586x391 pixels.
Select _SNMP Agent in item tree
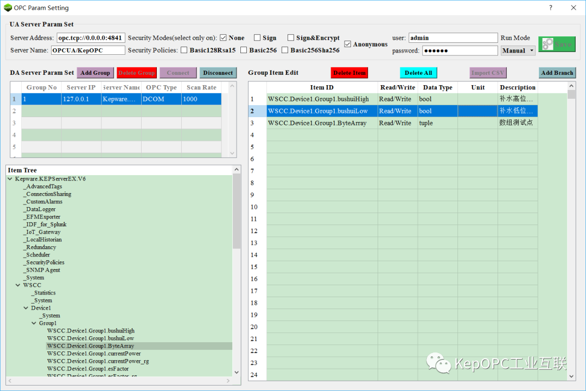[x=41, y=270]
